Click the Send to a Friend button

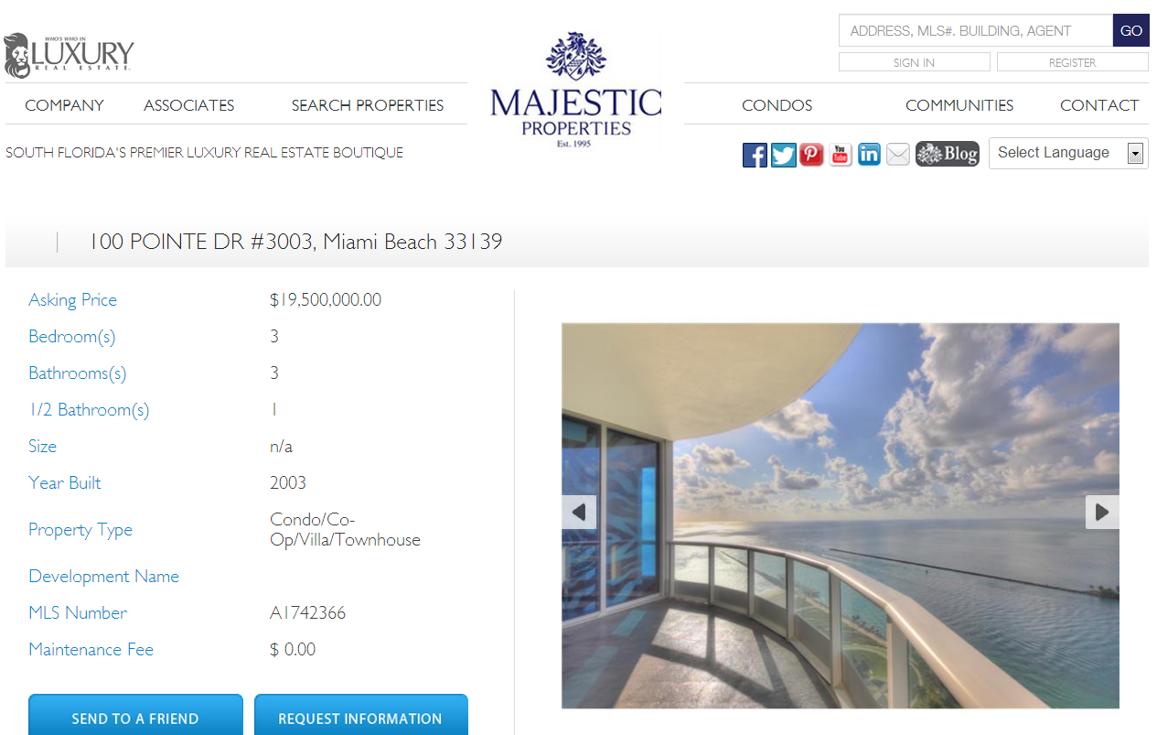coord(135,715)
